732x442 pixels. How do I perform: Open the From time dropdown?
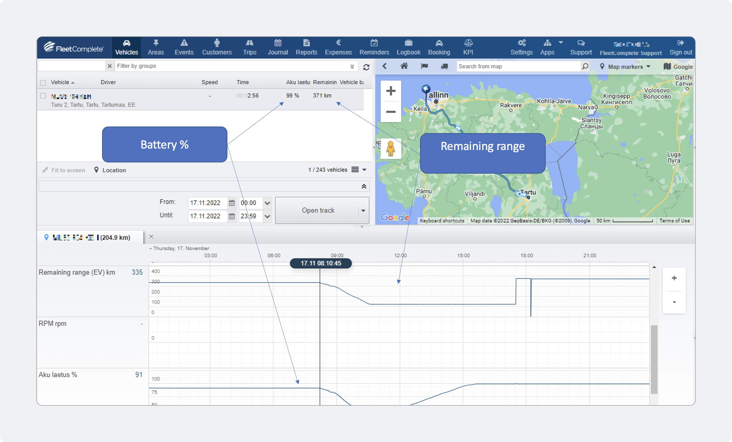(x=267, y=203)
